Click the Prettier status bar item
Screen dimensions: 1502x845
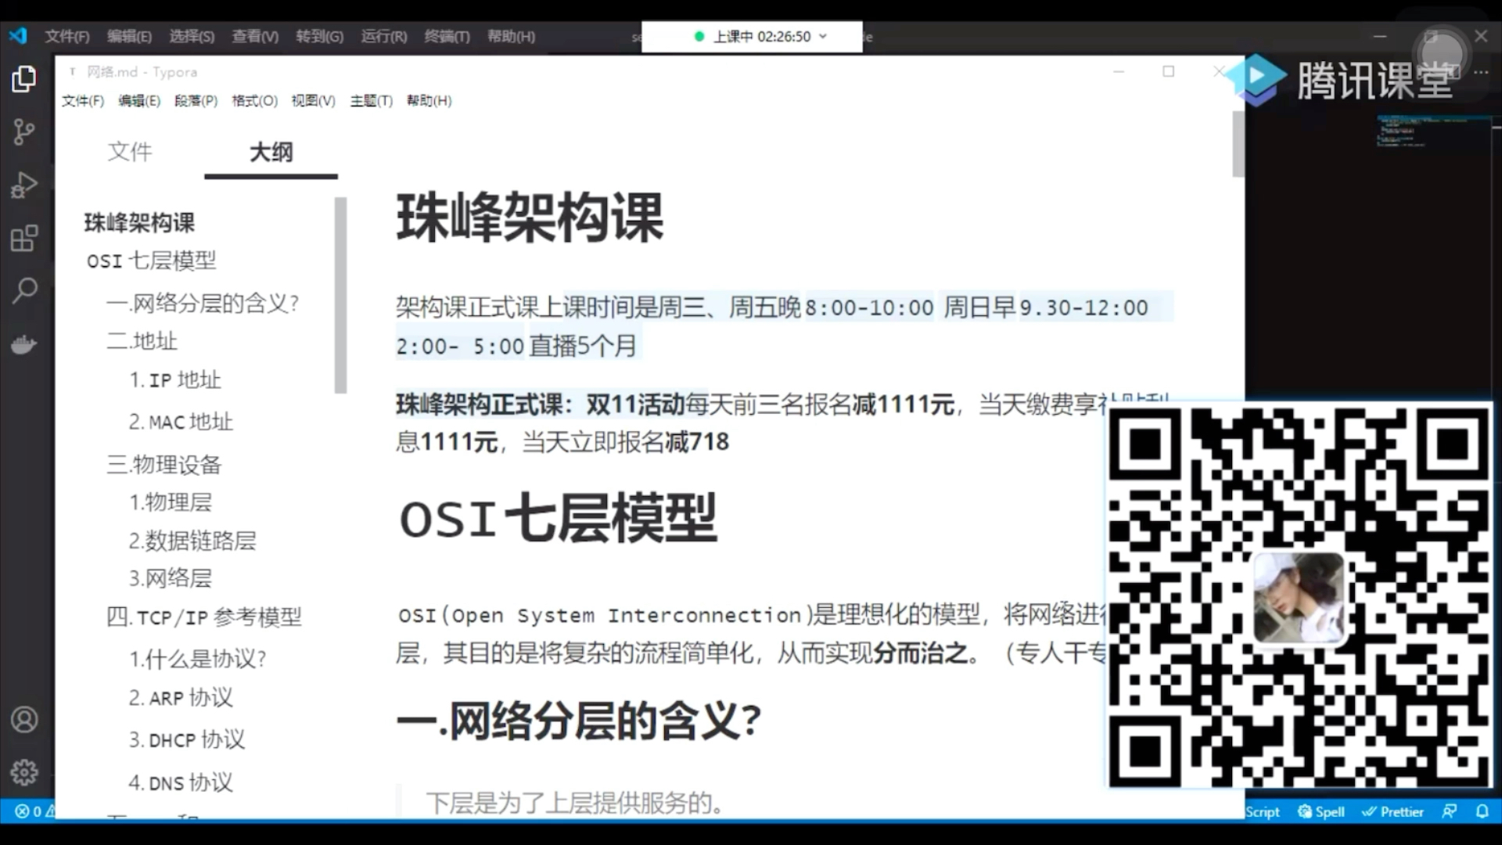point(1393,811)
